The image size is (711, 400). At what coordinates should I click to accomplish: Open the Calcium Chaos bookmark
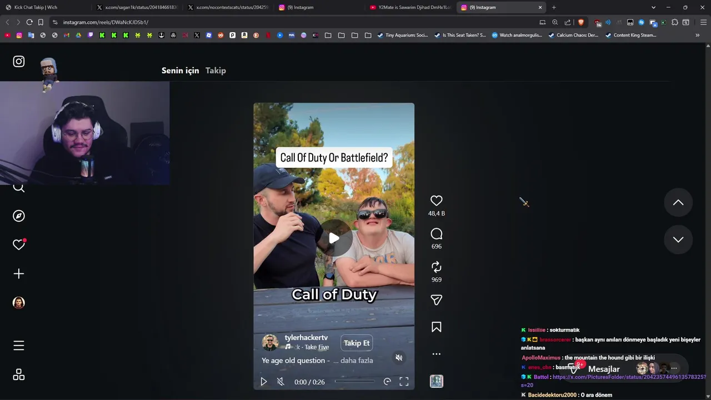573,35
